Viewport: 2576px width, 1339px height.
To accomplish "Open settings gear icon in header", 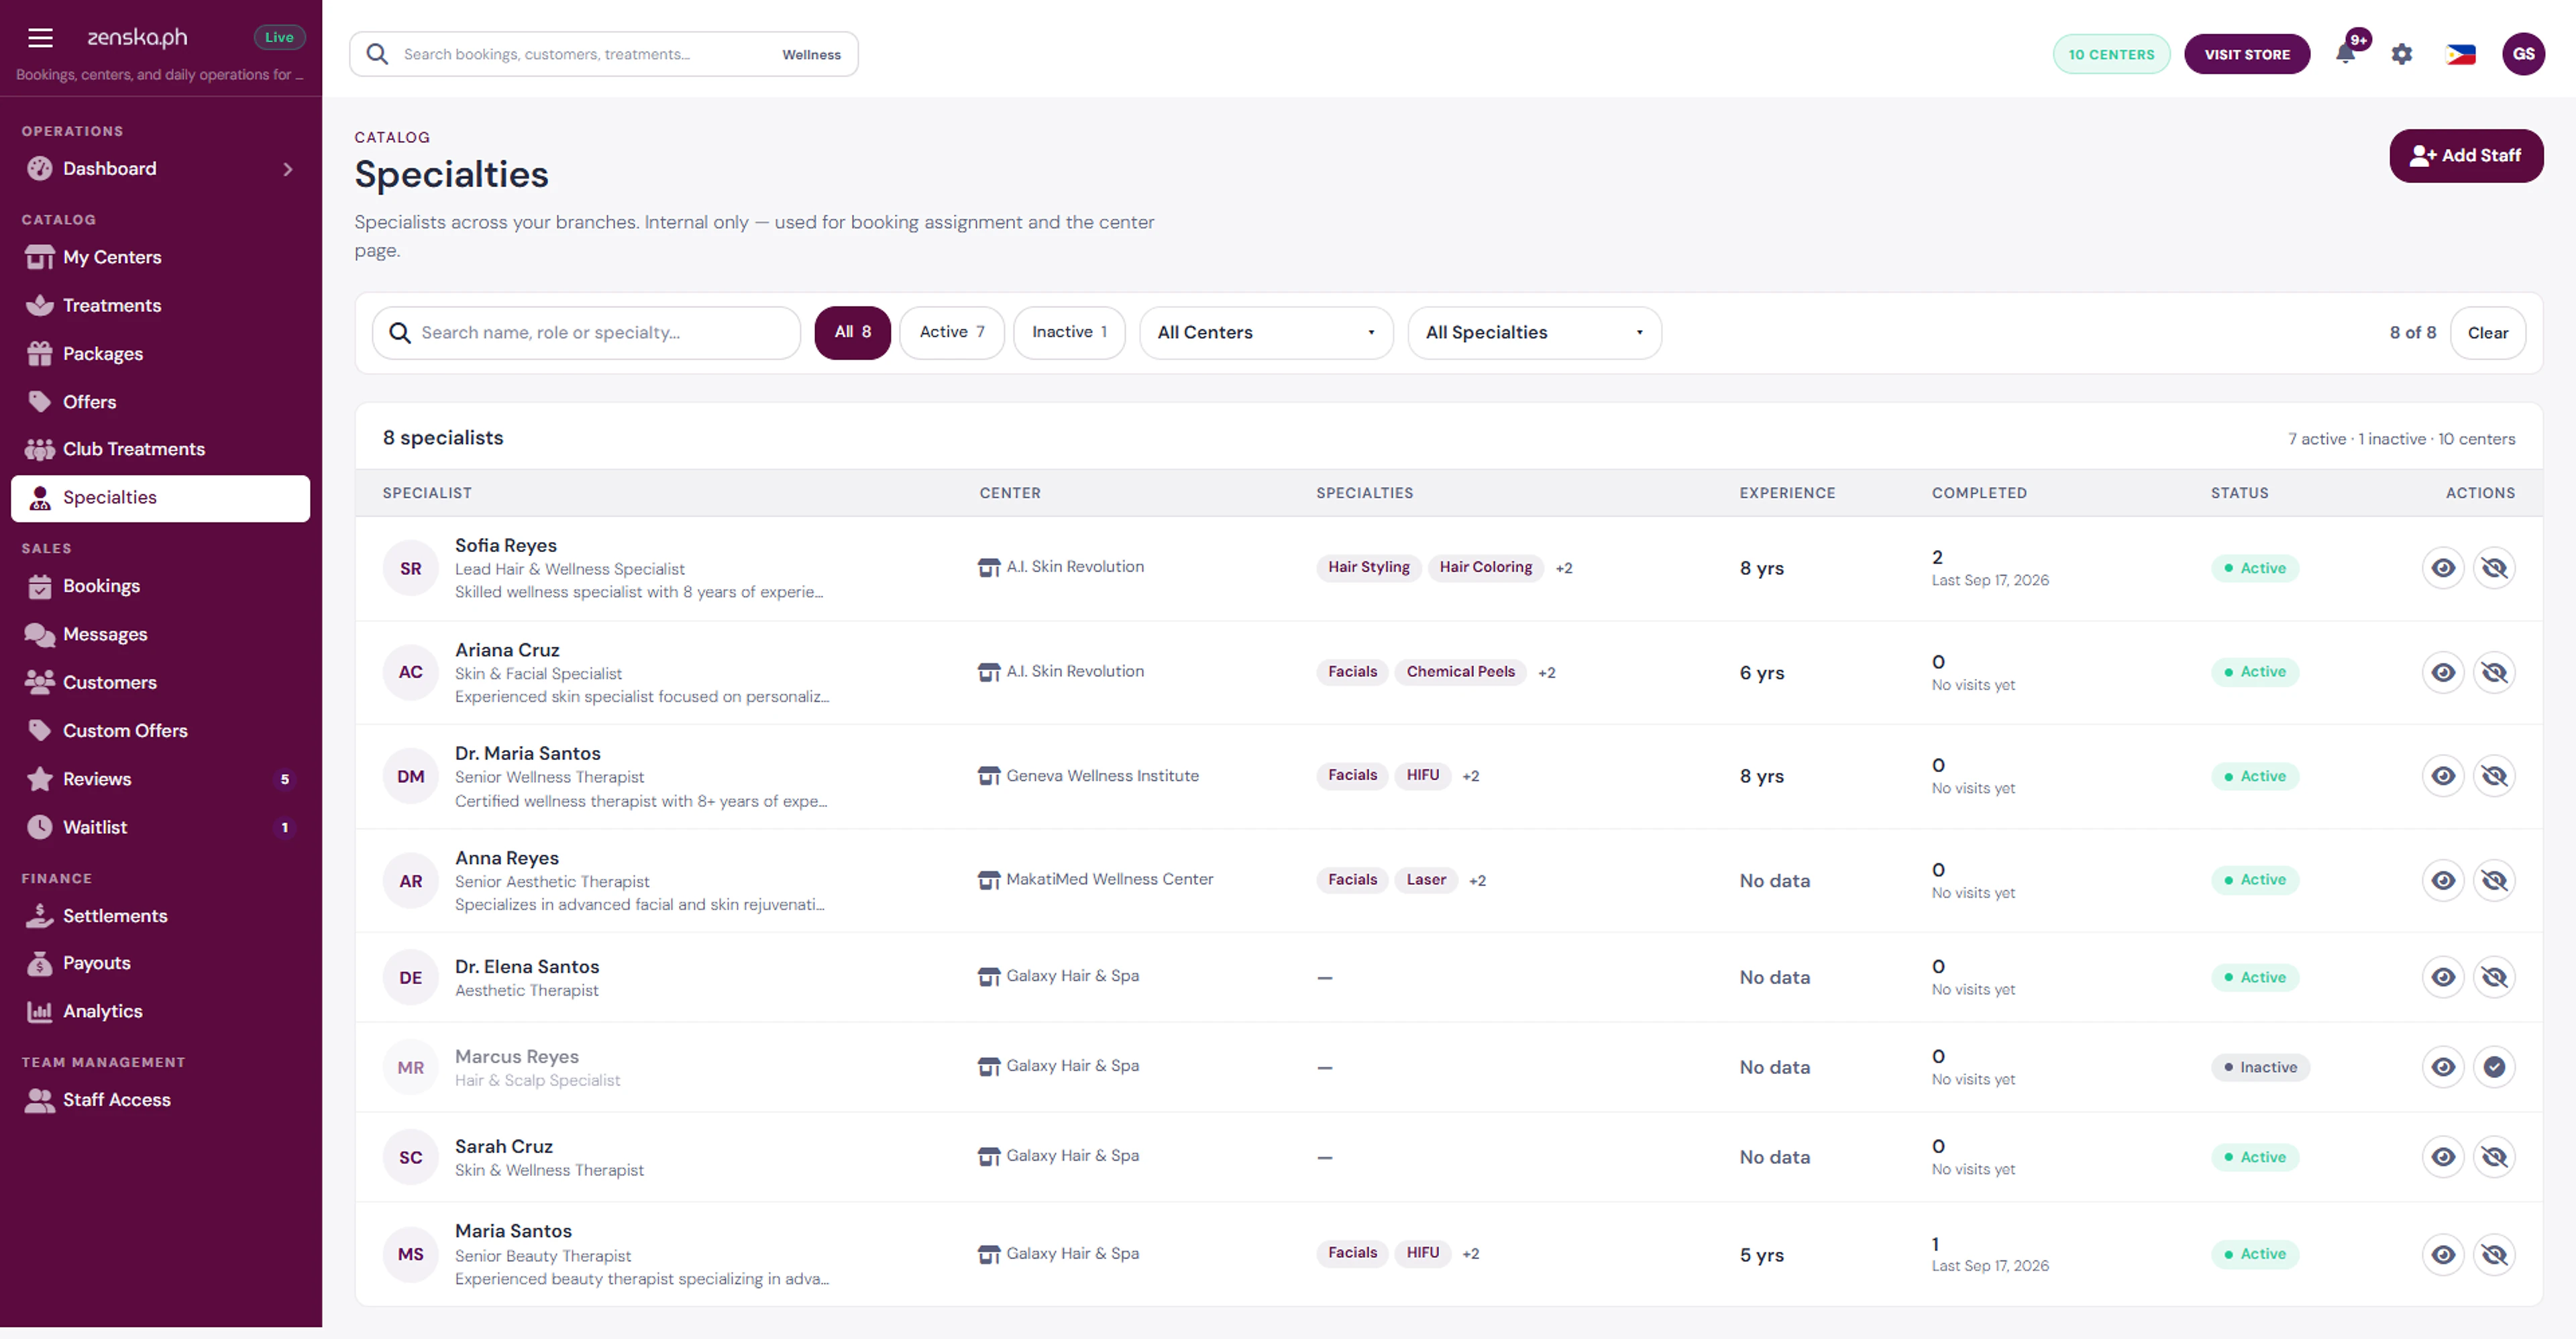I will [2402, 54].
